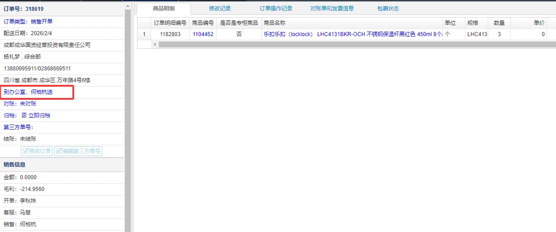Click the horizontal scrollbar under the table
The height and width of the screenshot is (232, 556).
pyautogui.click(x=317, y=45)
